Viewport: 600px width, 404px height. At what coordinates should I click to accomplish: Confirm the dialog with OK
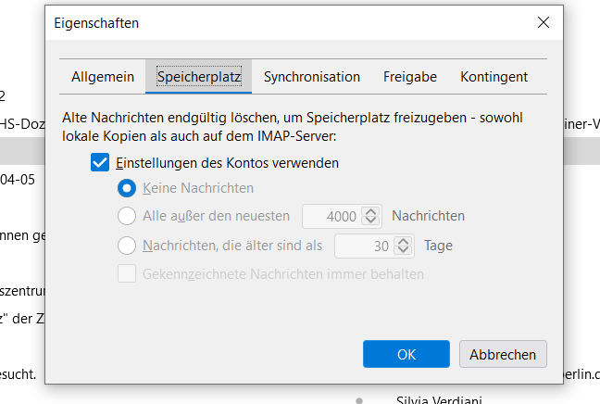[x=406, y=354]
